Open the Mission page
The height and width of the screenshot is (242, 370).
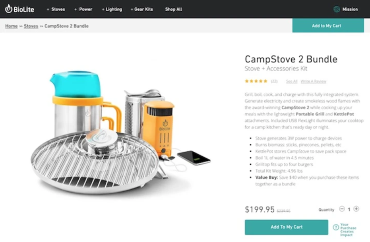tap(350, 9)
